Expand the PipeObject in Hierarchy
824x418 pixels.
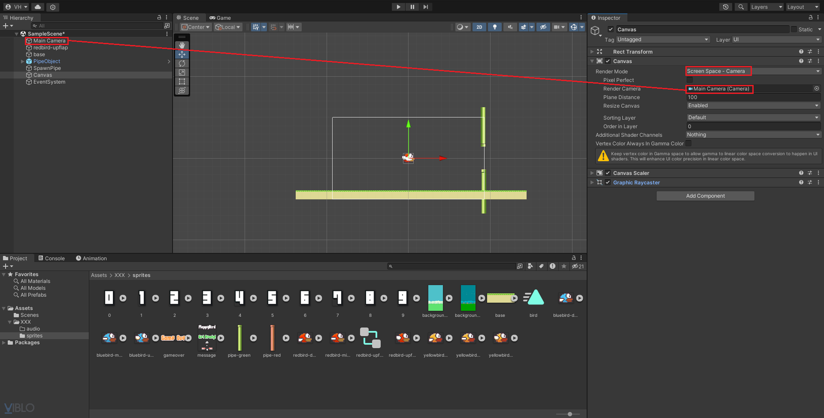tap(22, 61)
